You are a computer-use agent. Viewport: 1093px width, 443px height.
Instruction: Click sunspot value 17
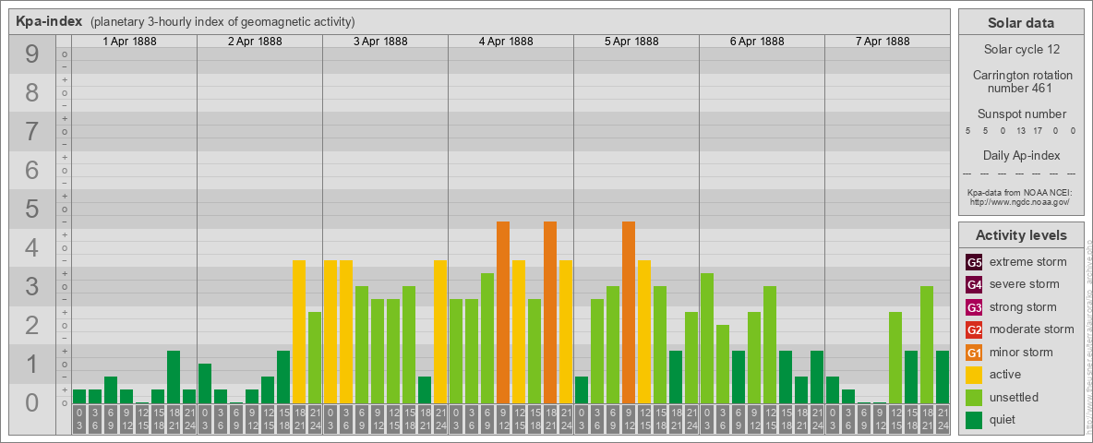pos(1038,131)
